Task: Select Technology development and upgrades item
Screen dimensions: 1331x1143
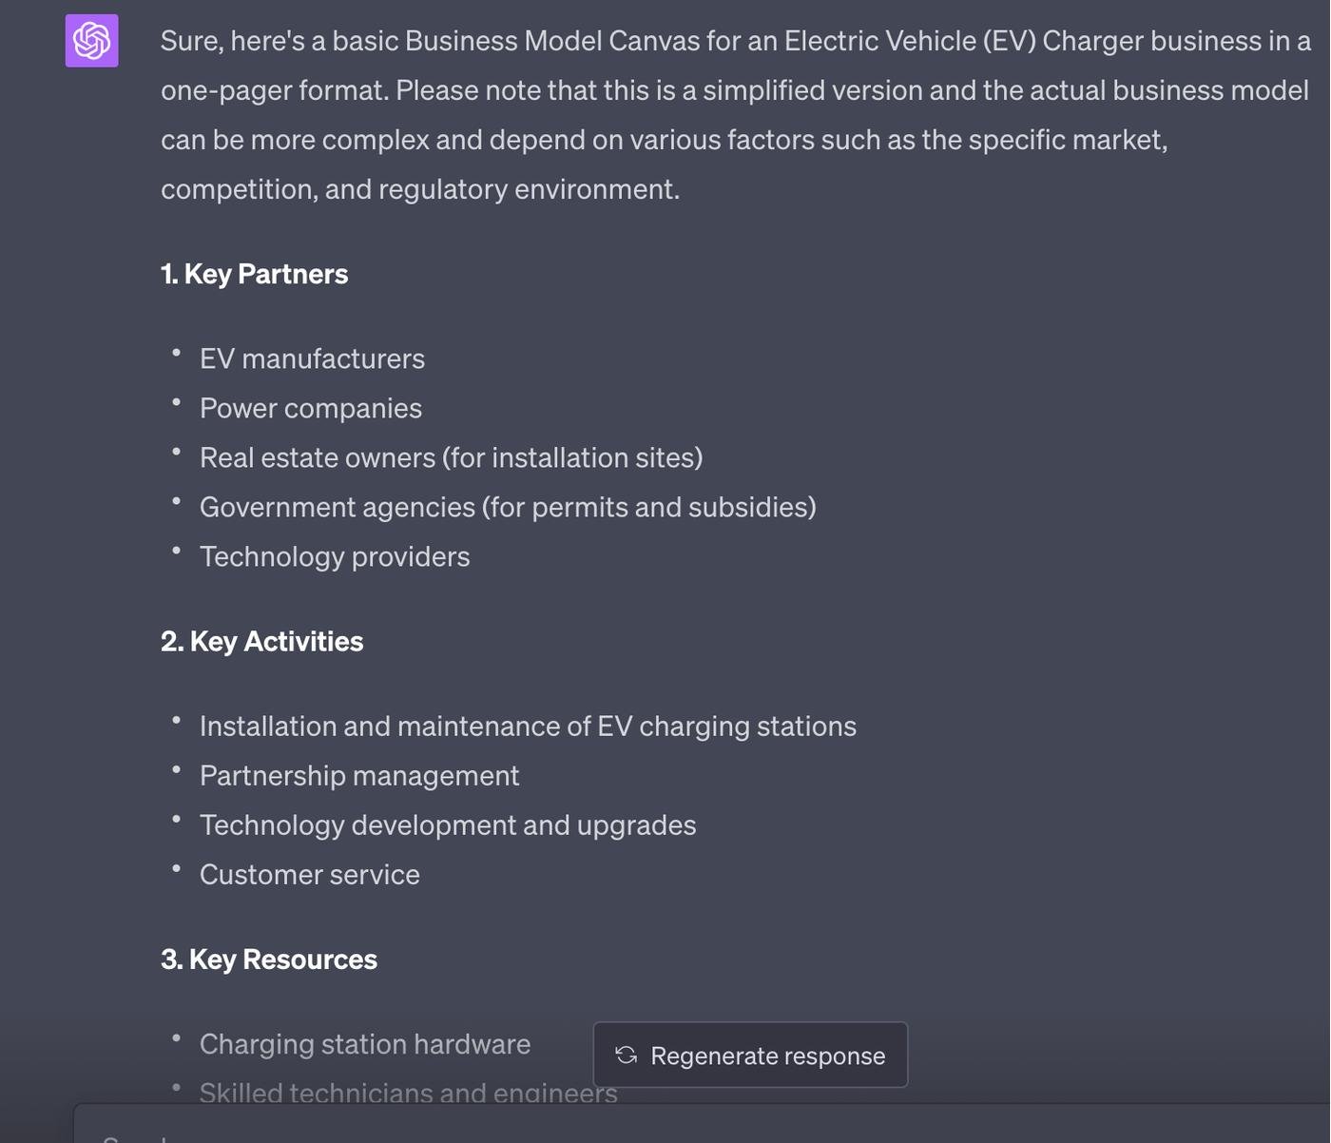Action: coord(447,824)
